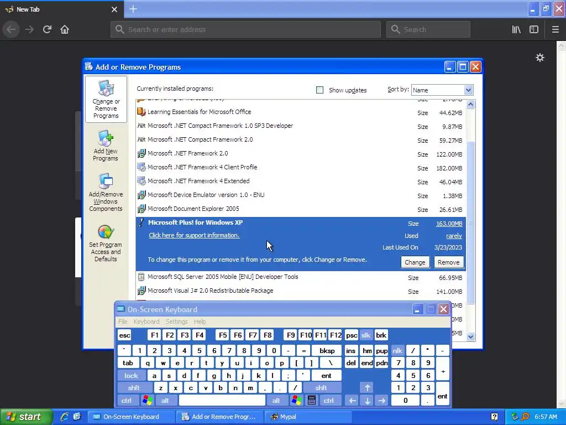This screenshot has height=425, width=566.
Task: Click Microsoft Document Explorer 2005 icon
Action: [141, 209]
